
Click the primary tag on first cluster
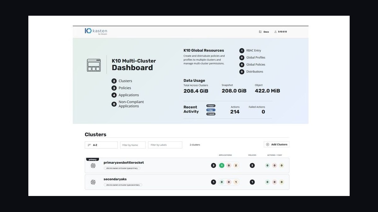93,160
